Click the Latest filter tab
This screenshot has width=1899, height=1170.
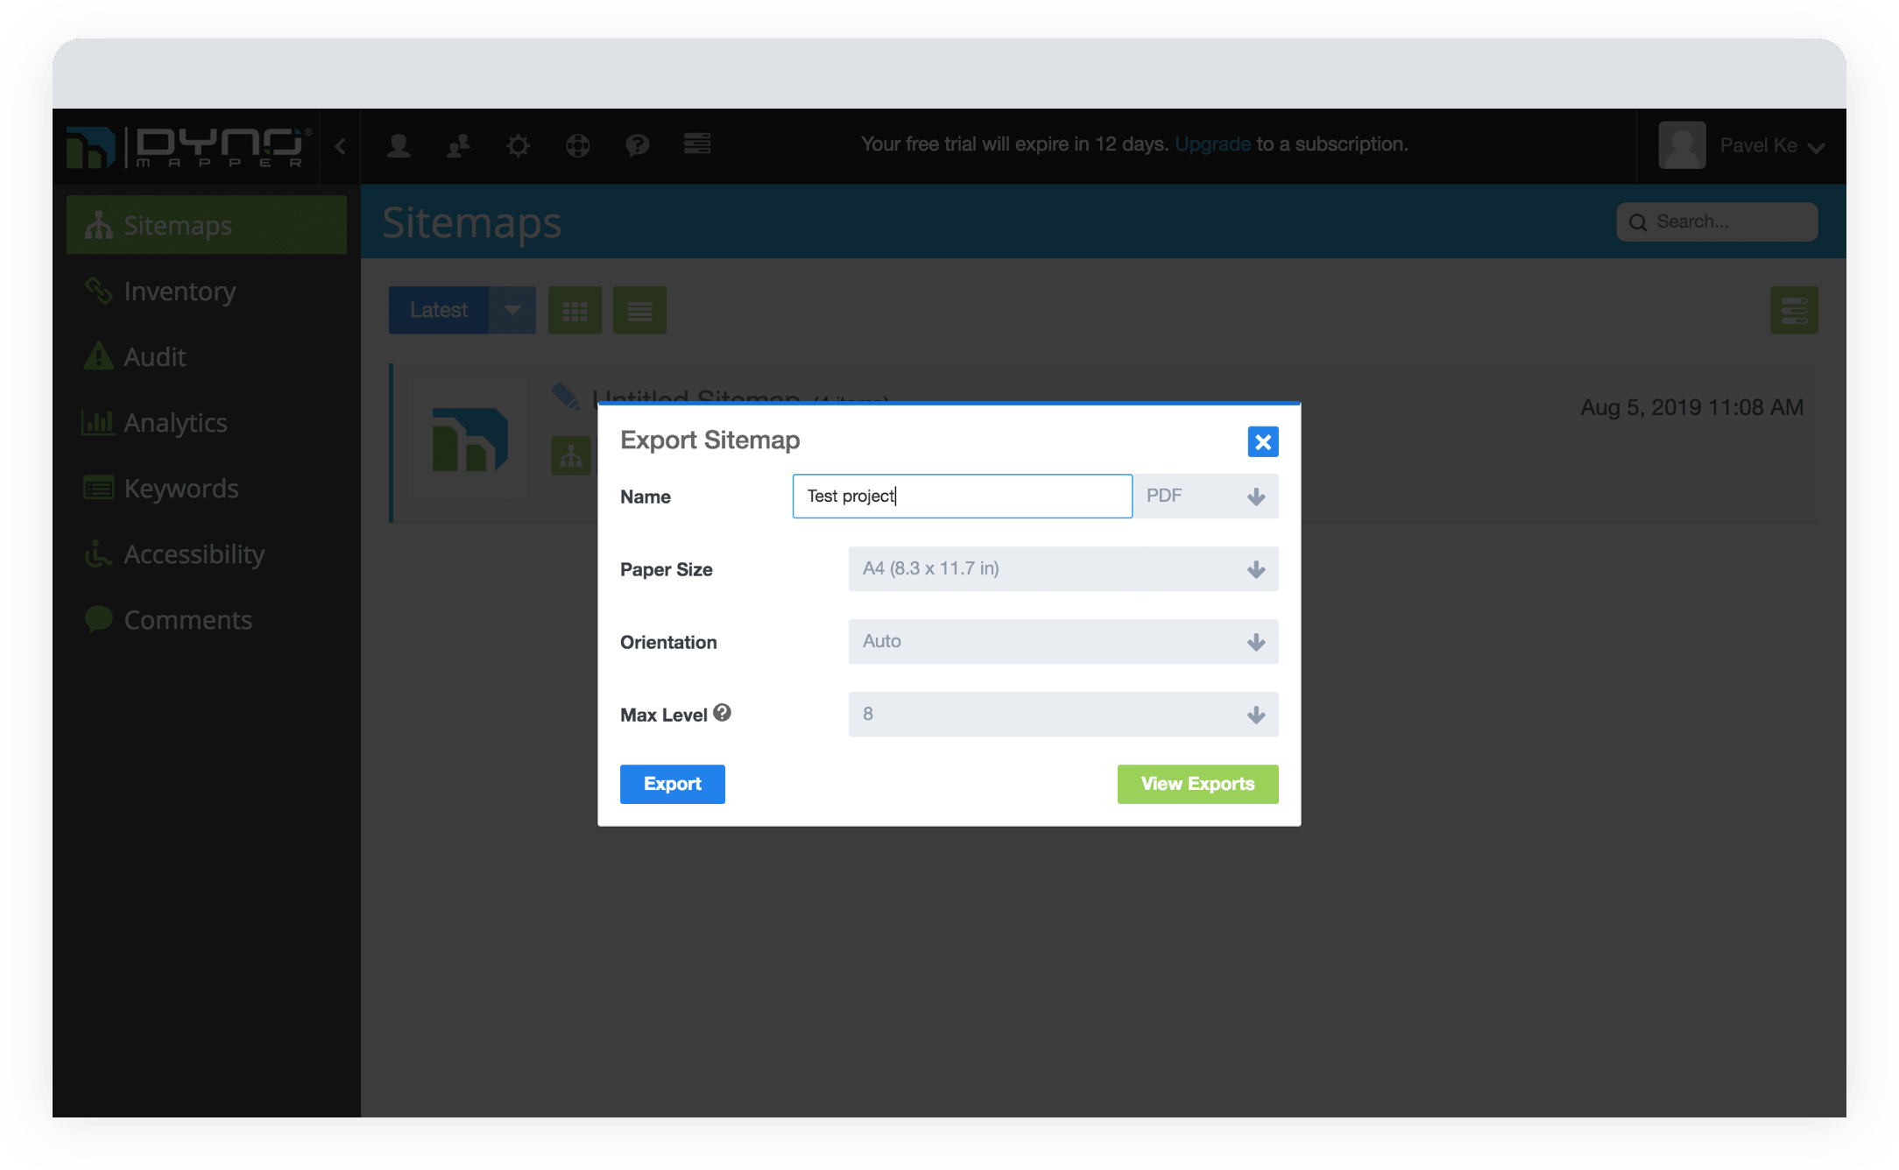(437, 309)
